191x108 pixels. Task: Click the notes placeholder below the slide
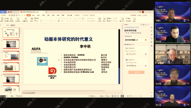[30, 93]
